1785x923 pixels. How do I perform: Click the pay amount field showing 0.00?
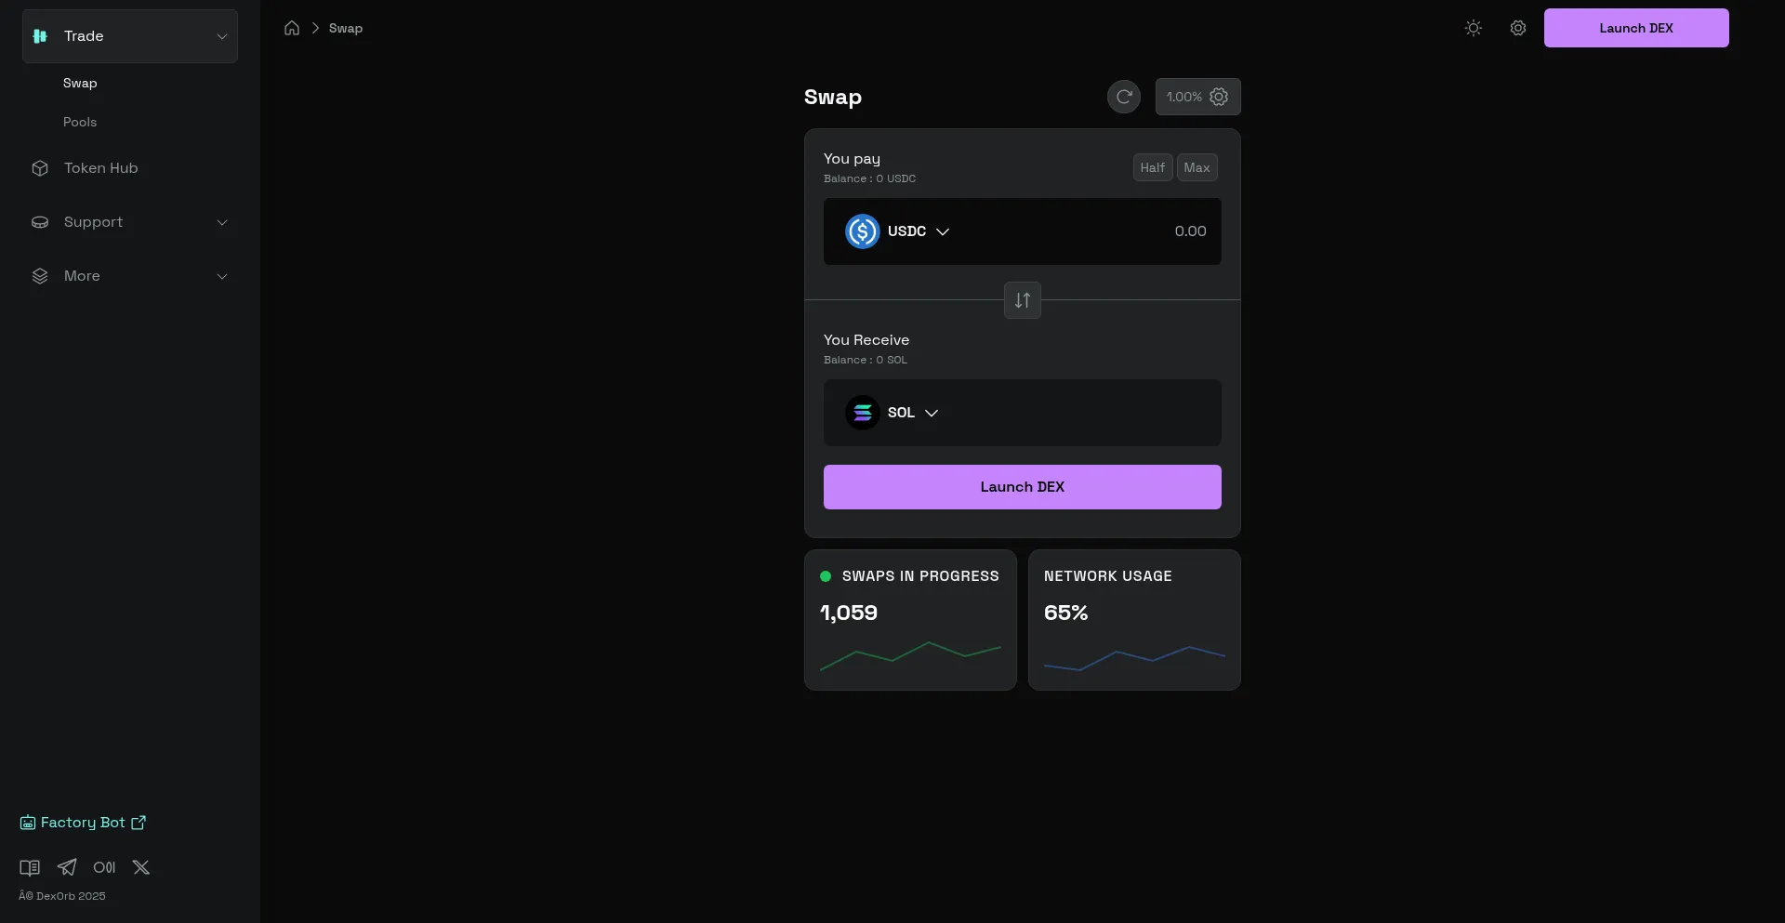point(1190,231)
